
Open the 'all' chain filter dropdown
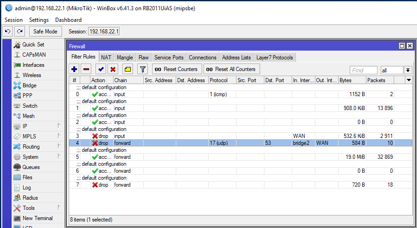pos(408,70)
